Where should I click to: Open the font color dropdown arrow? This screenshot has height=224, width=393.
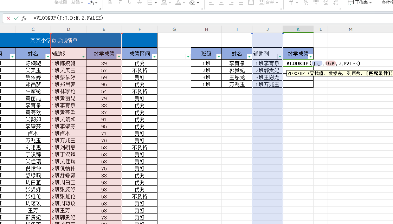pyautogui.click(x=184, y=3)
